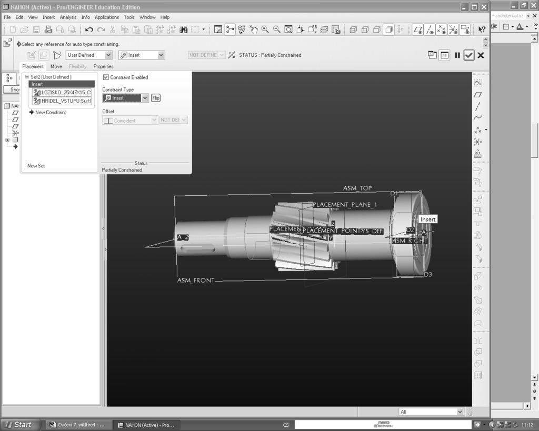The image size is (539, 431).
Task: Collapse the Set2 (User Defined) tree node
Action: click(x=27, y=77)
